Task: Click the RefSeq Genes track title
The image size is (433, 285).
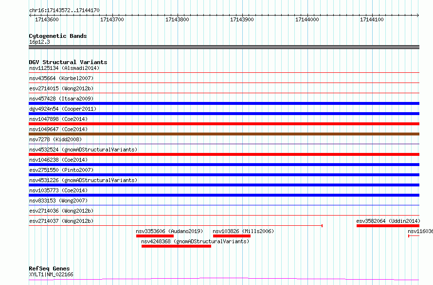Action: click(49, 268)
